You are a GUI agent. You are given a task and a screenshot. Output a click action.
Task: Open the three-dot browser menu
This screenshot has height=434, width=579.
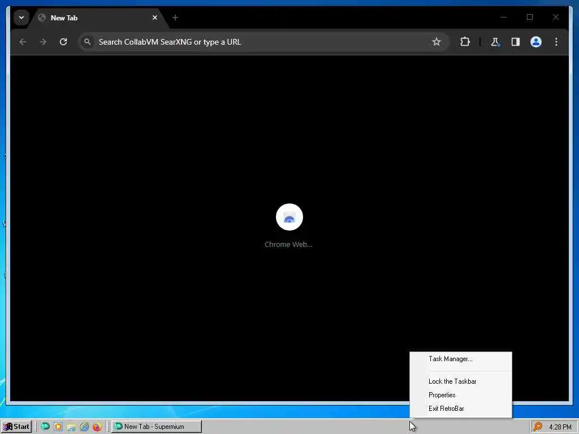556,42
